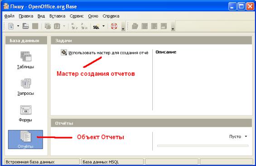Click the disabled Save toolbar icon
The width and height of the screenshot is (256, 166).
(x=35, y=26)
